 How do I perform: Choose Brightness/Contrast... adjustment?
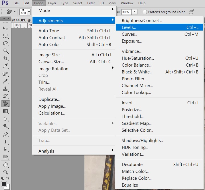159,21
